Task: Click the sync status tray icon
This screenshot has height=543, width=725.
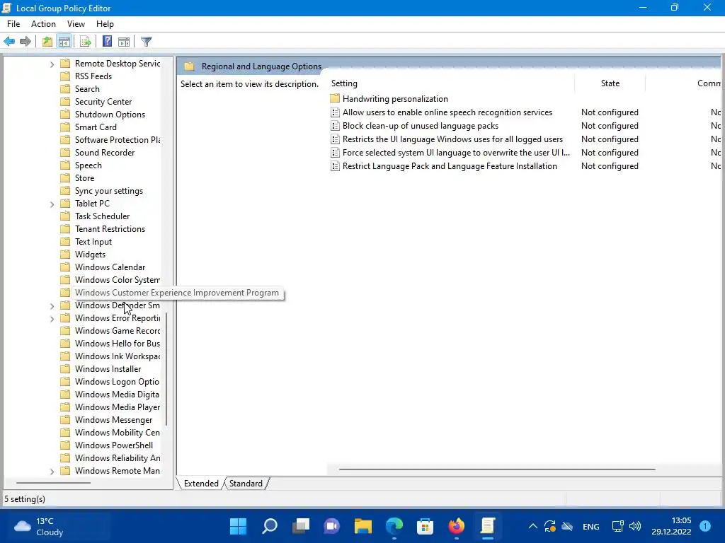Action: click(549, 526)
